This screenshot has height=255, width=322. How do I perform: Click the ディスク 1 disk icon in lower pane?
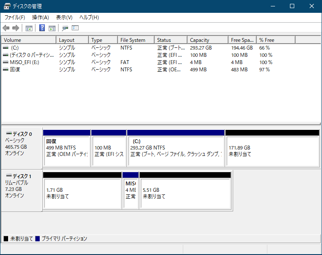(x=9, y=175)
